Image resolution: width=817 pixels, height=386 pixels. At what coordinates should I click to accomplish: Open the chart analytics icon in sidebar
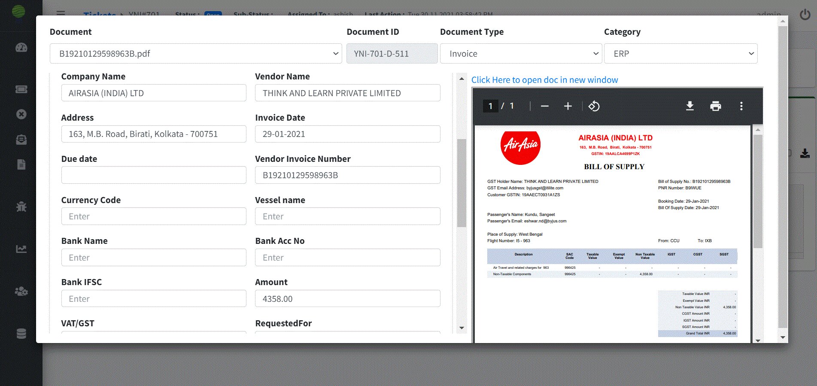pos(21,249)
